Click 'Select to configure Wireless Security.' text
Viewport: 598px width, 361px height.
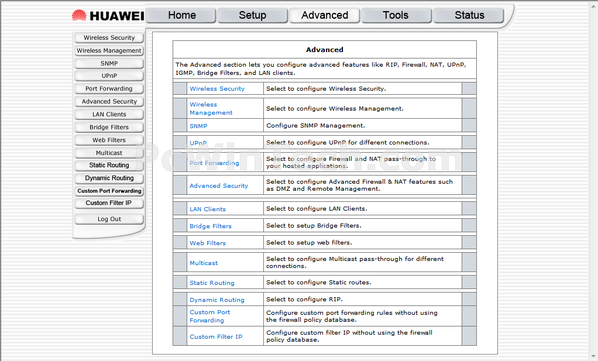(x=326, y=88)
